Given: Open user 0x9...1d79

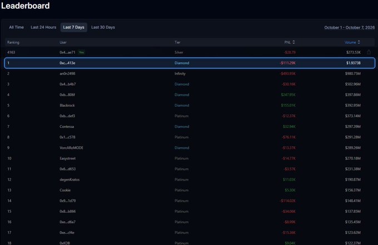Looking at the screenshot, I should coord(67,201).
